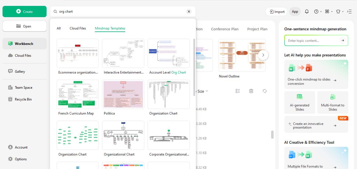Click the App button
Image resolution: width=357 pixels, height=169 pixels.
pyautogui.click(x=295, y=12)
